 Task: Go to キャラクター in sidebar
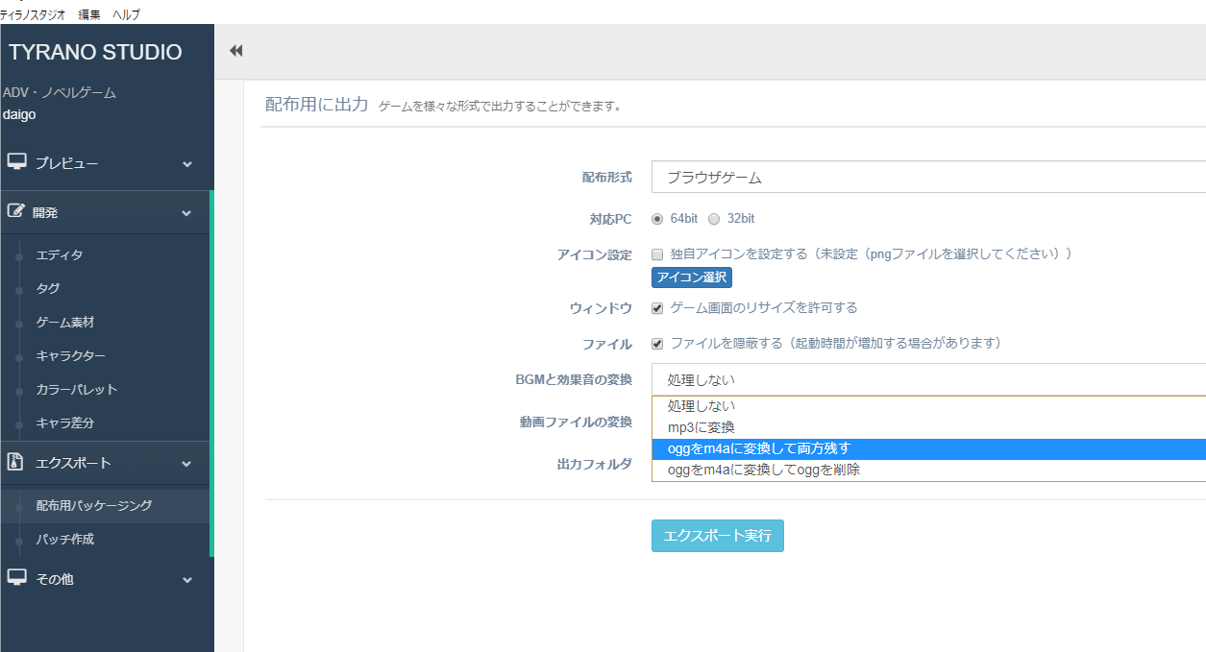pyautogui.click(x=71, y=355)
